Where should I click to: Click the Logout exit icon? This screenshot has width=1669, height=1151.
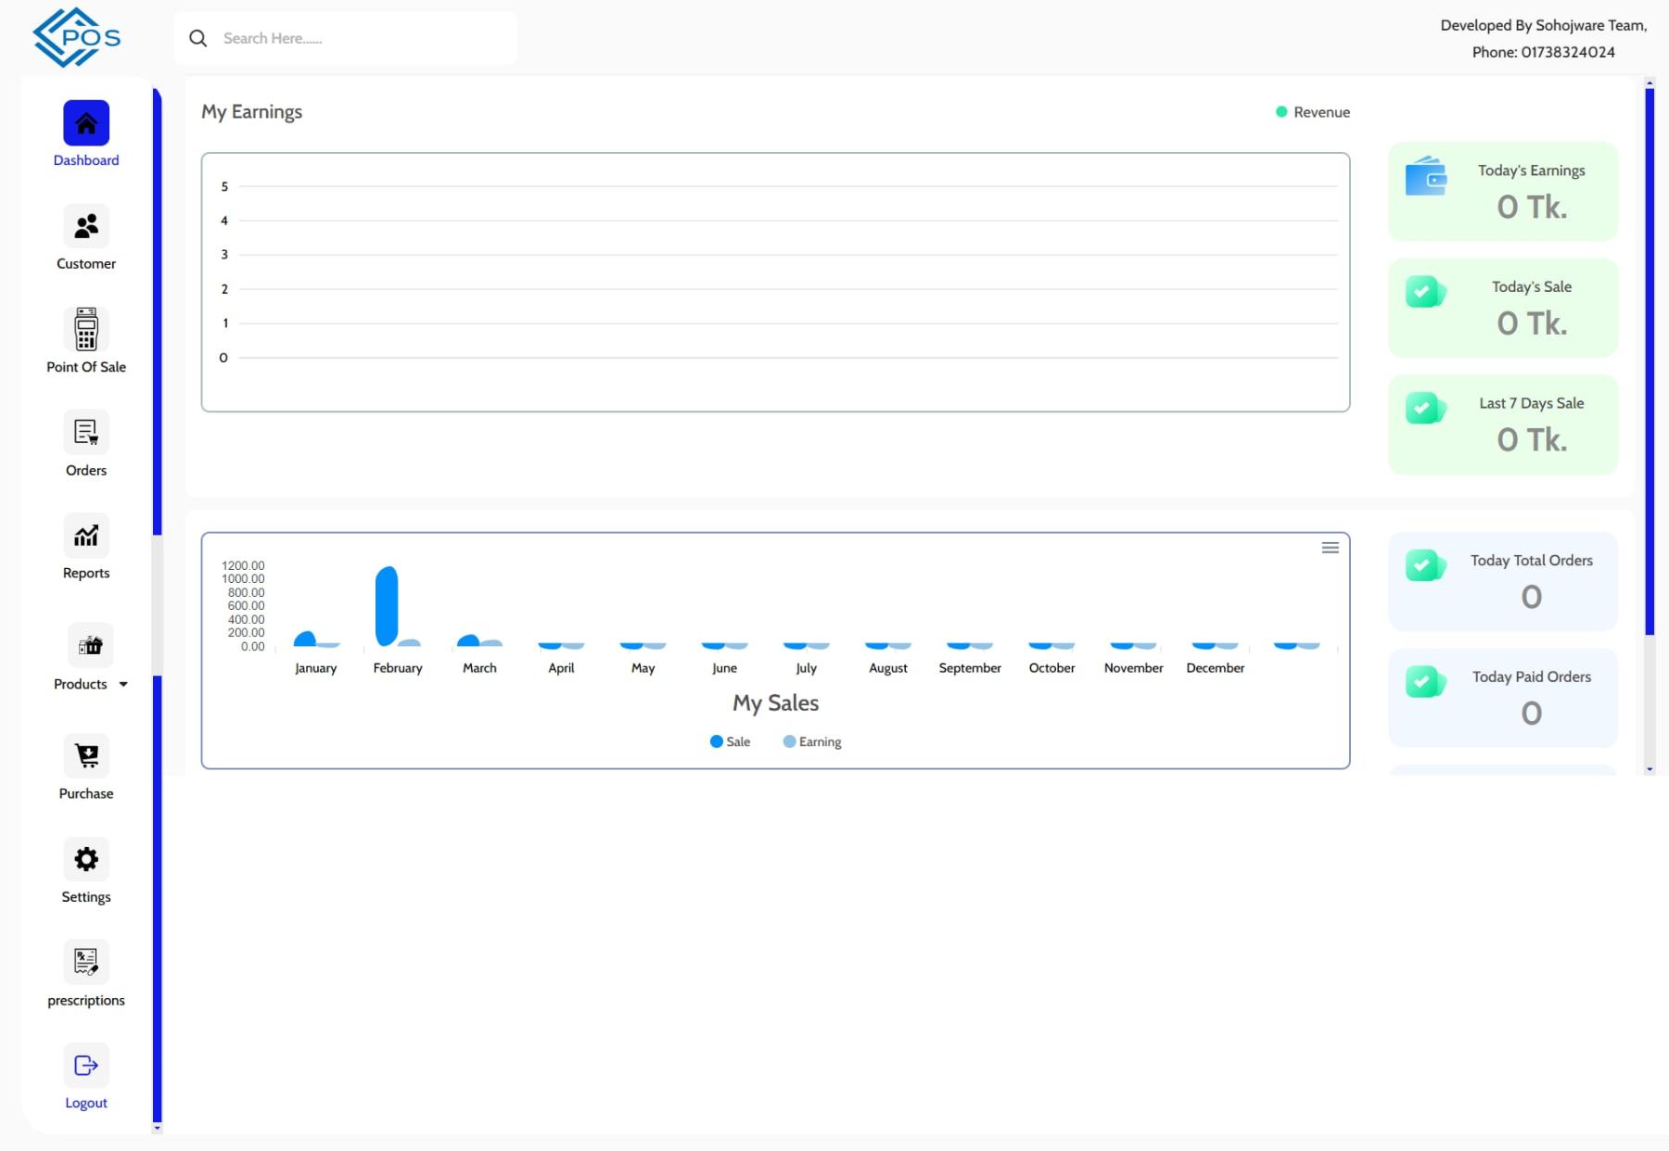coord(86,1066)
